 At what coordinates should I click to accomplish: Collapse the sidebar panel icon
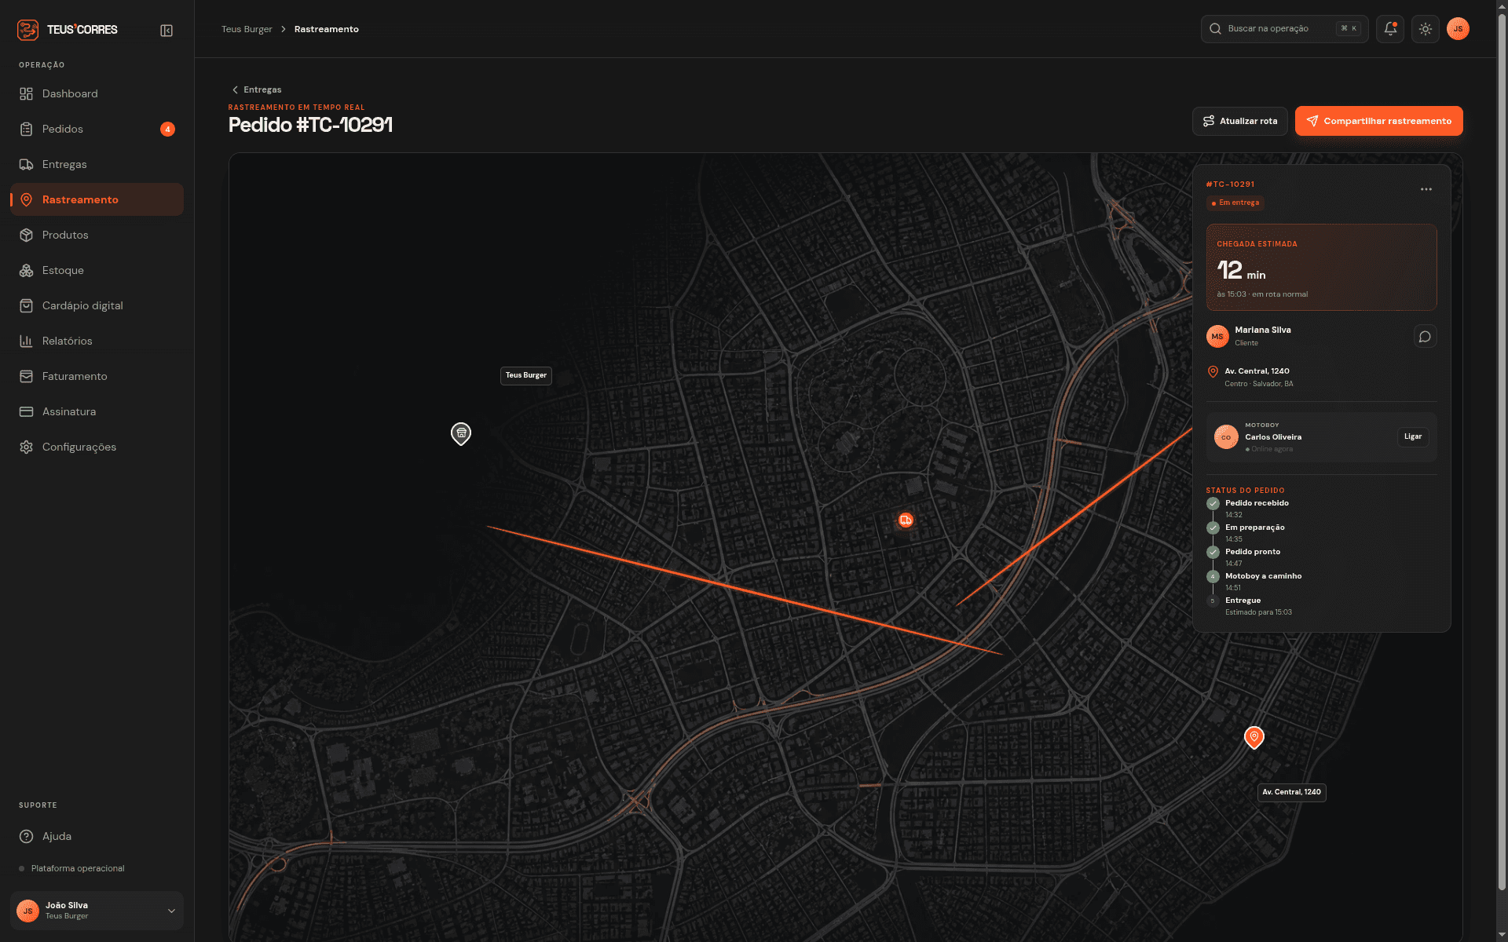click(x=167, y=30)
